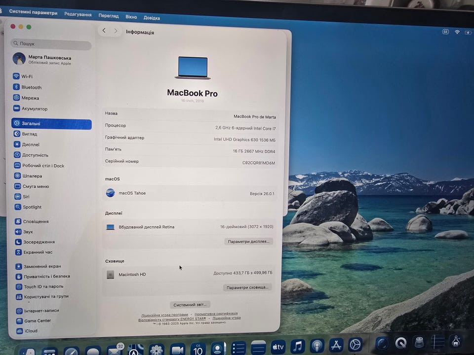Open Дисплеї in the settings sidebar
This screenshot has height=355, width=474.
pos(27,144)
